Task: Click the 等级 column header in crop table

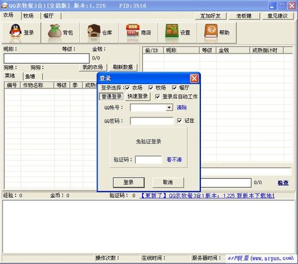Action: tap(62, 85)
